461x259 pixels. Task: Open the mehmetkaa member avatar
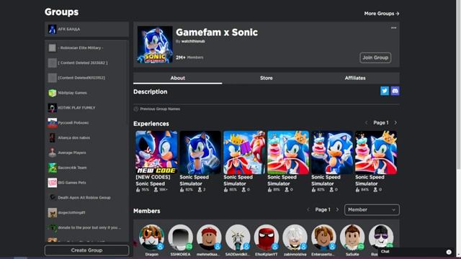(x=209, y=237)
